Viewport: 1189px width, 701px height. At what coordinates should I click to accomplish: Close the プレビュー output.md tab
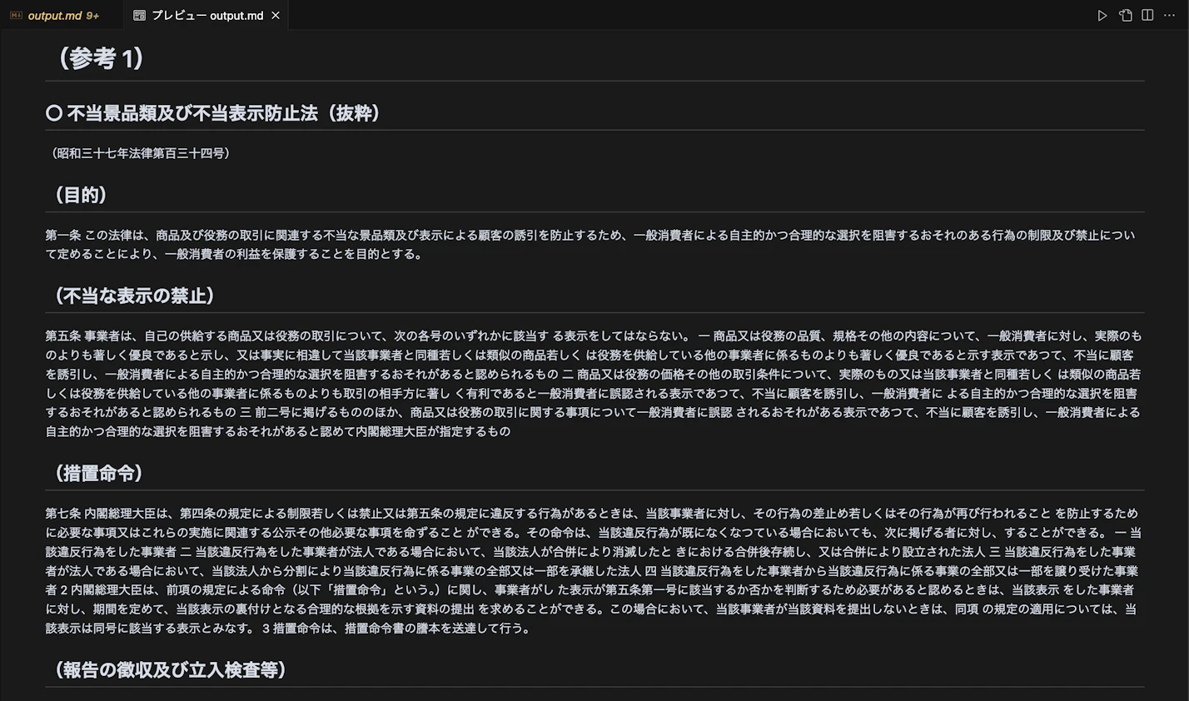[276, 16]
